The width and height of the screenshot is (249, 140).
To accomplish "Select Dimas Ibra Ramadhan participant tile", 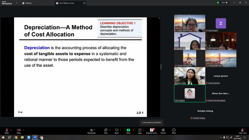I will [x=221, y=93].
